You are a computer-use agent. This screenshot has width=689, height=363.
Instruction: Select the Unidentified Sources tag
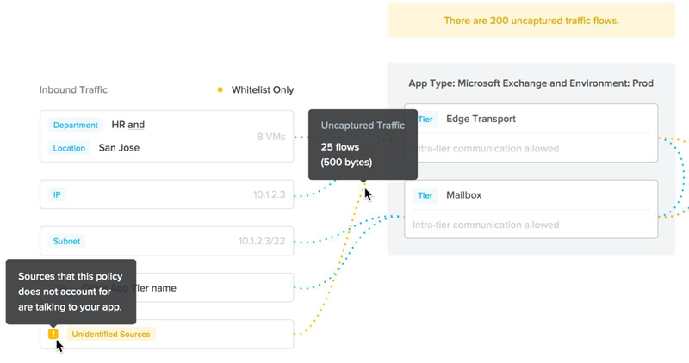click(x=111, y=334)
